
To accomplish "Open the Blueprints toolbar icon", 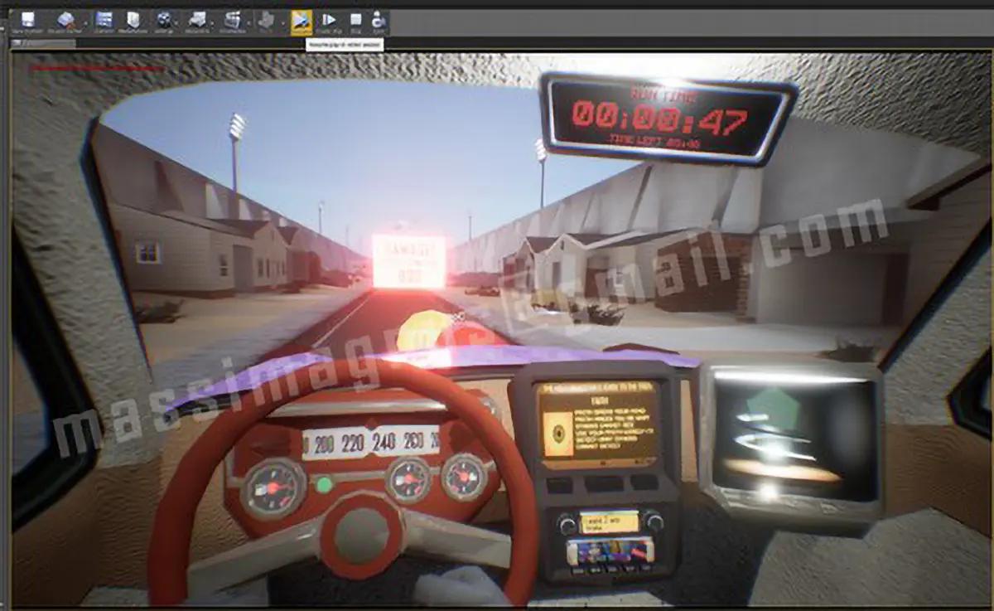I will (x=198, y=21).
